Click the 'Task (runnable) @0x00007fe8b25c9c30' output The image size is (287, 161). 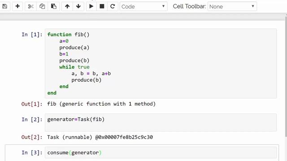coord(100,137)
